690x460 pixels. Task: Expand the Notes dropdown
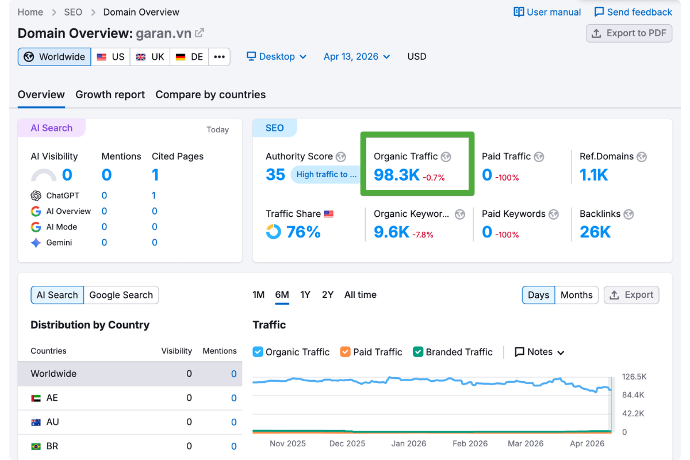[539, 352]
